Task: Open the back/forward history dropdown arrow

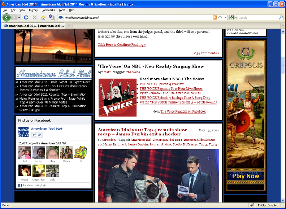Action: [19, 17]
